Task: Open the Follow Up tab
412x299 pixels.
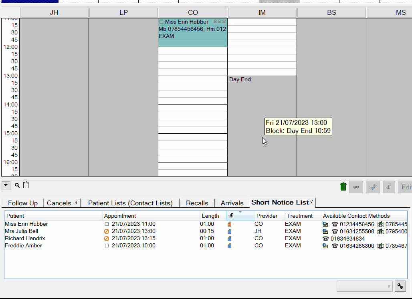Action: pos(23,203)
